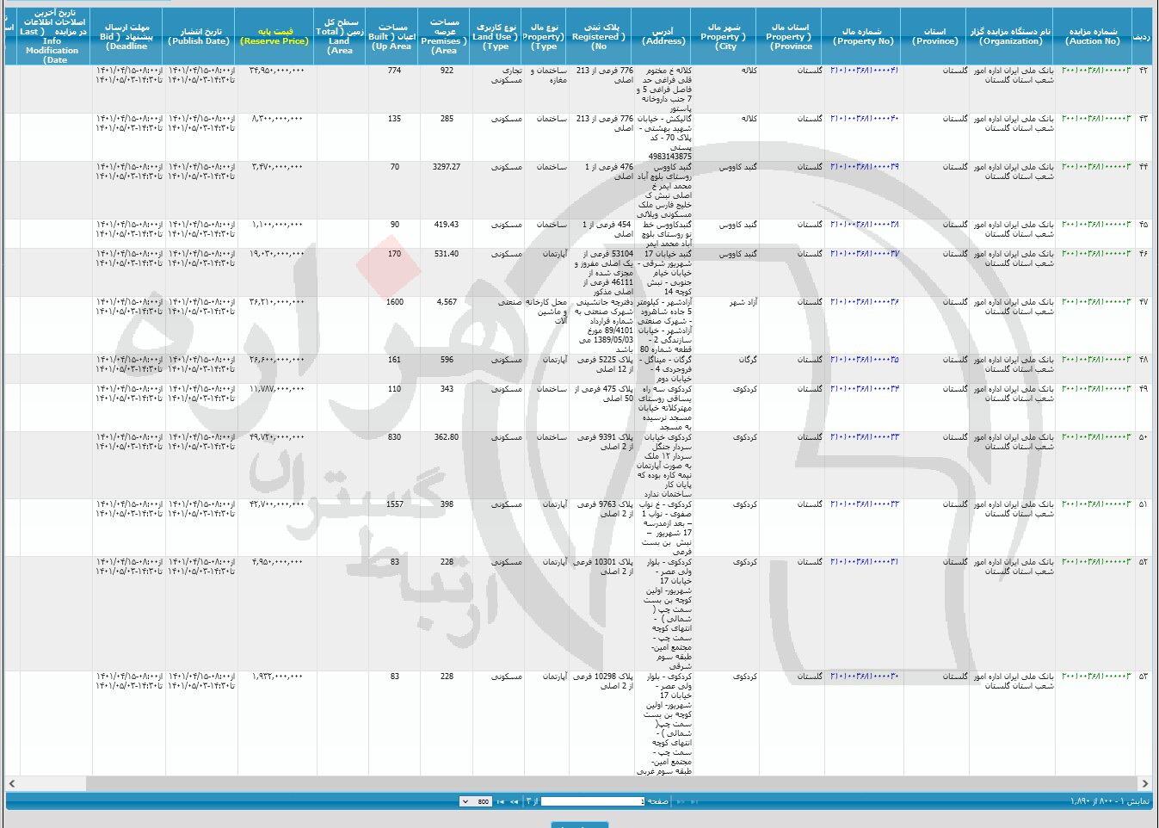Select premises area value 4,567
The height and width of the screenshot is (828, 1159).
tap(447, 302)
